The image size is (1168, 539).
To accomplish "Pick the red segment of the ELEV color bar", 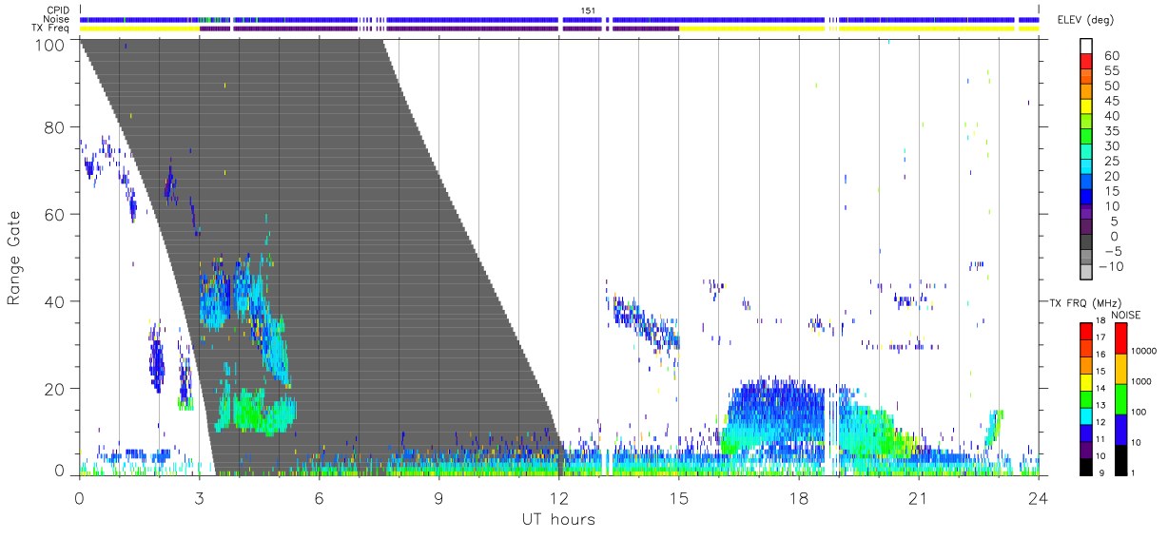I will coord(1086,62).
